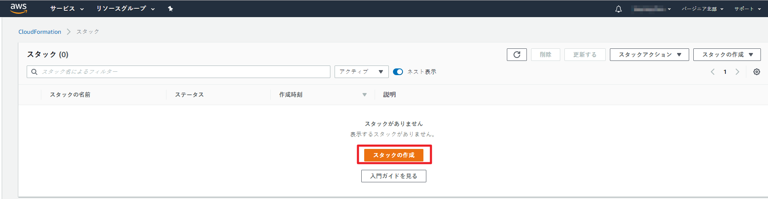
Task: Open the バージニア北部 region selector
Action: point(702,9)
